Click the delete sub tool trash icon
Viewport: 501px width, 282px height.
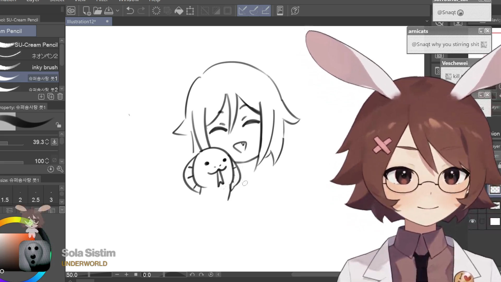tap(60, 97)
